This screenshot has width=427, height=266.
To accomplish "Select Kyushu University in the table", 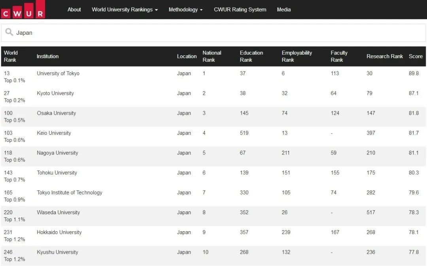I will (57, 252).
